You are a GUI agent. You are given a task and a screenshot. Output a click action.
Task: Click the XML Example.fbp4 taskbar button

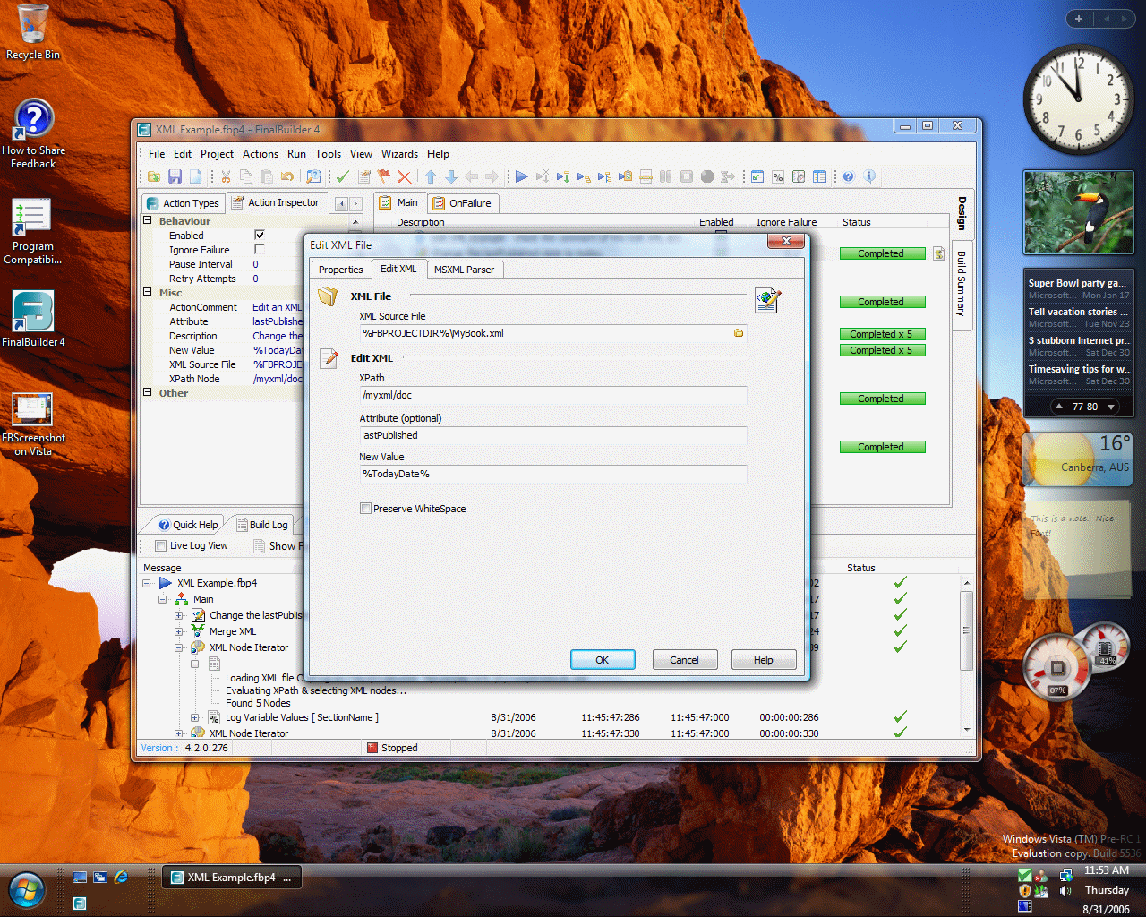pyautogui.click(x=231, y=878)
